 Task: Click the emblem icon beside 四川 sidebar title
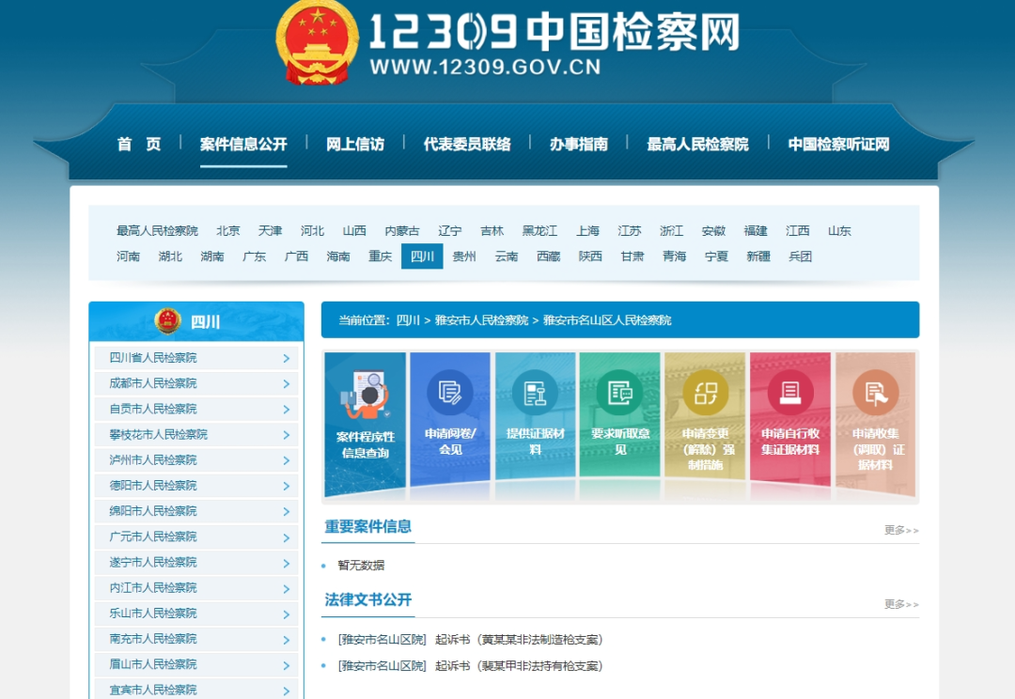167,321
